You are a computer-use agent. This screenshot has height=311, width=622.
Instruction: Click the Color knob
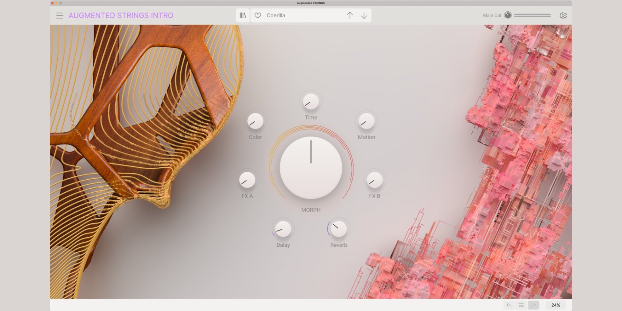[255, 121]
